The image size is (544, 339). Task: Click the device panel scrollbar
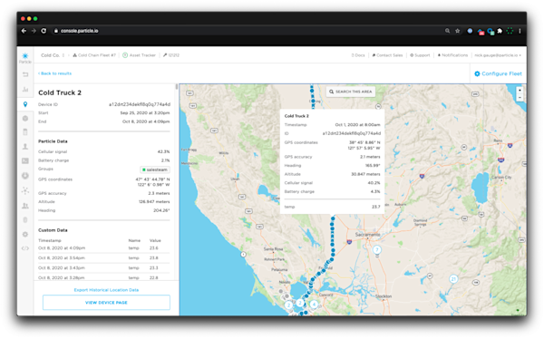pos(177,87)
